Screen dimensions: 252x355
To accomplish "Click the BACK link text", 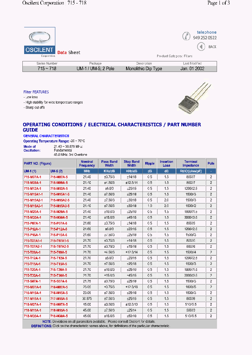I will coord(212,47).
